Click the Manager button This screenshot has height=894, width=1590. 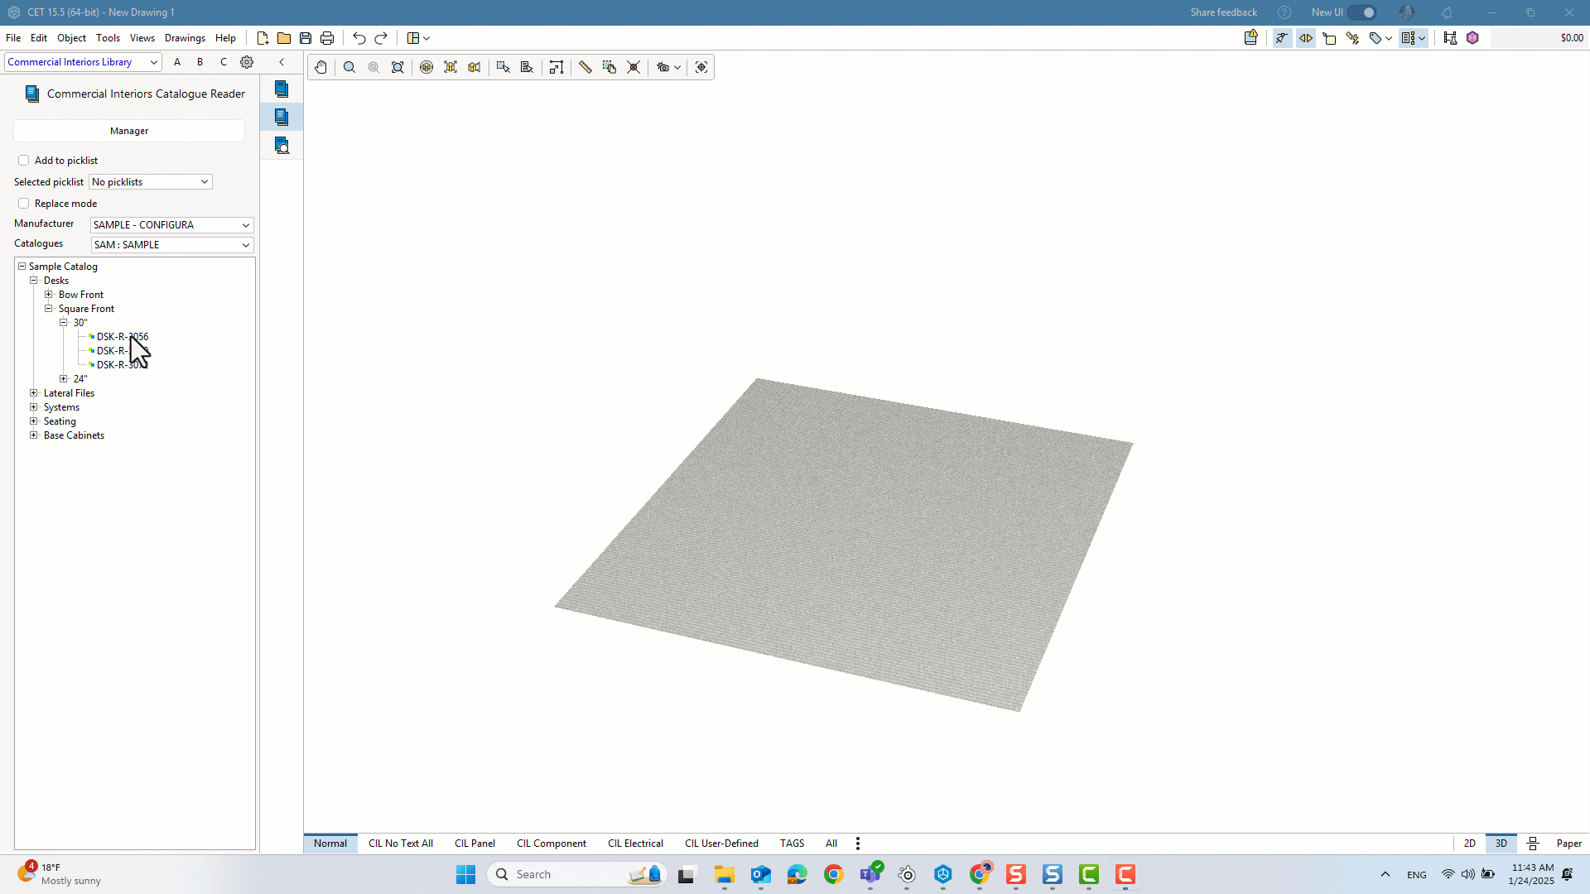coord(129,131)
